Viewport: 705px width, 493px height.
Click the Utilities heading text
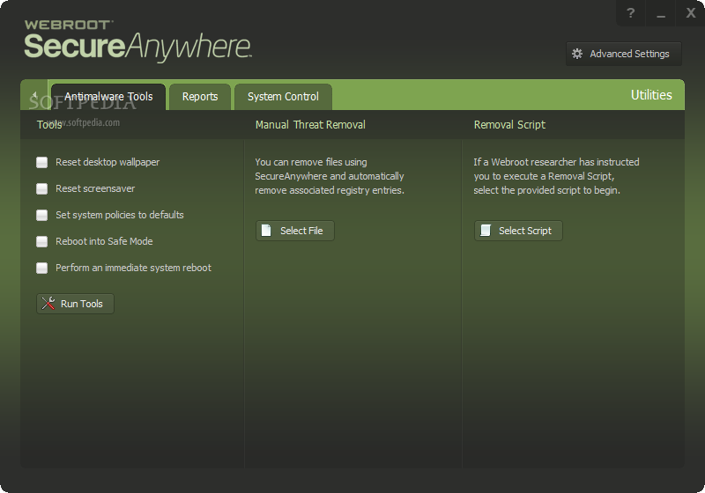click(651, 95)
